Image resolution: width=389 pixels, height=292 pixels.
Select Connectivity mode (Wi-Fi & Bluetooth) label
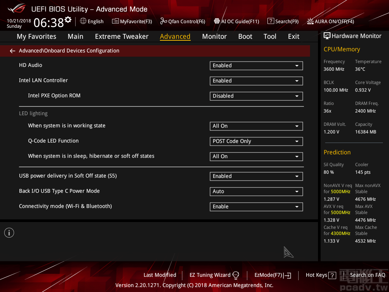pos(65,206)
